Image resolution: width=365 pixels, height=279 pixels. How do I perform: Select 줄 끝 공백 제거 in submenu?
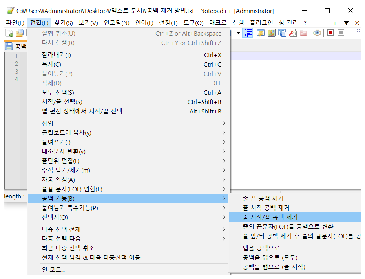click(x=295, y=198)
